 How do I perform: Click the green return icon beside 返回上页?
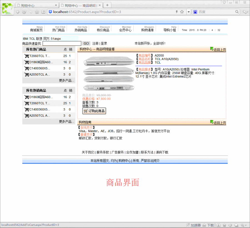[x=211, y=49]
